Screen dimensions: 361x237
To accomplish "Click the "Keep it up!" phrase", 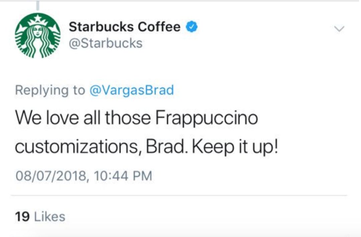I will pyautogui.click(x=235, y=147).
